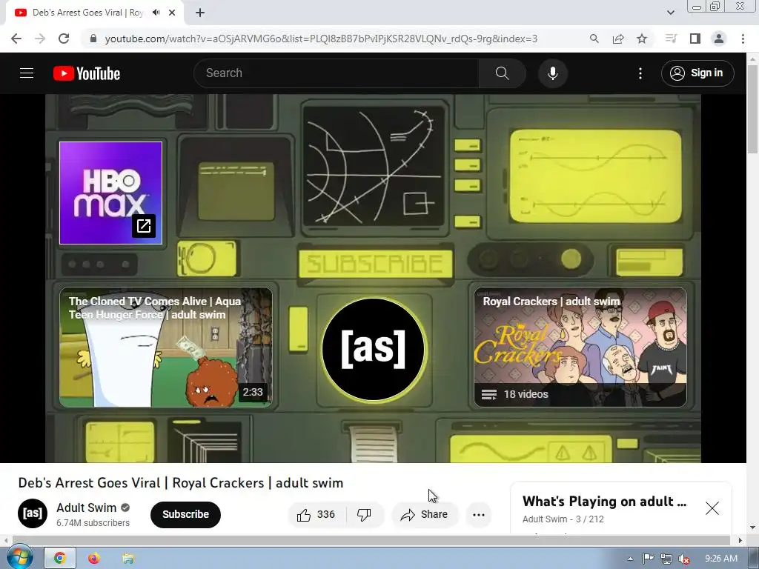The width and height of the screenshot is (759, 569).
Task: Close the Deb's Arrest Goes Viral tab
Action: [x=172, y=13]
